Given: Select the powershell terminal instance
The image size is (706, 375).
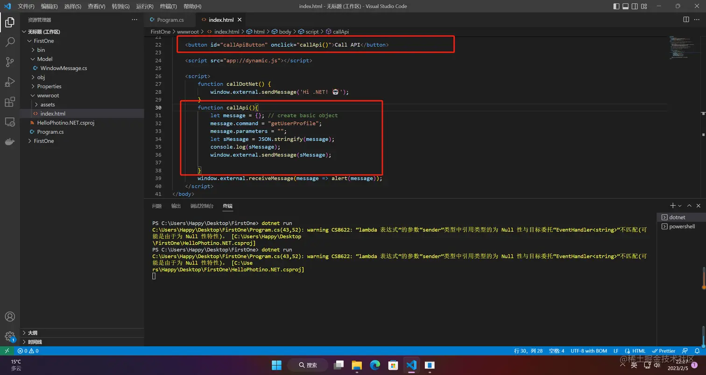Looking at the screenshot, I should pos(682,227).
